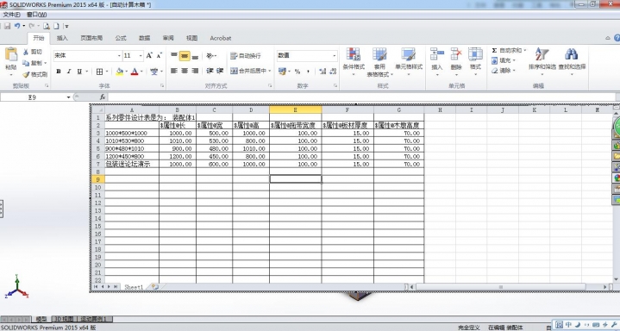Expand the font size dropdown

(141, 56)
